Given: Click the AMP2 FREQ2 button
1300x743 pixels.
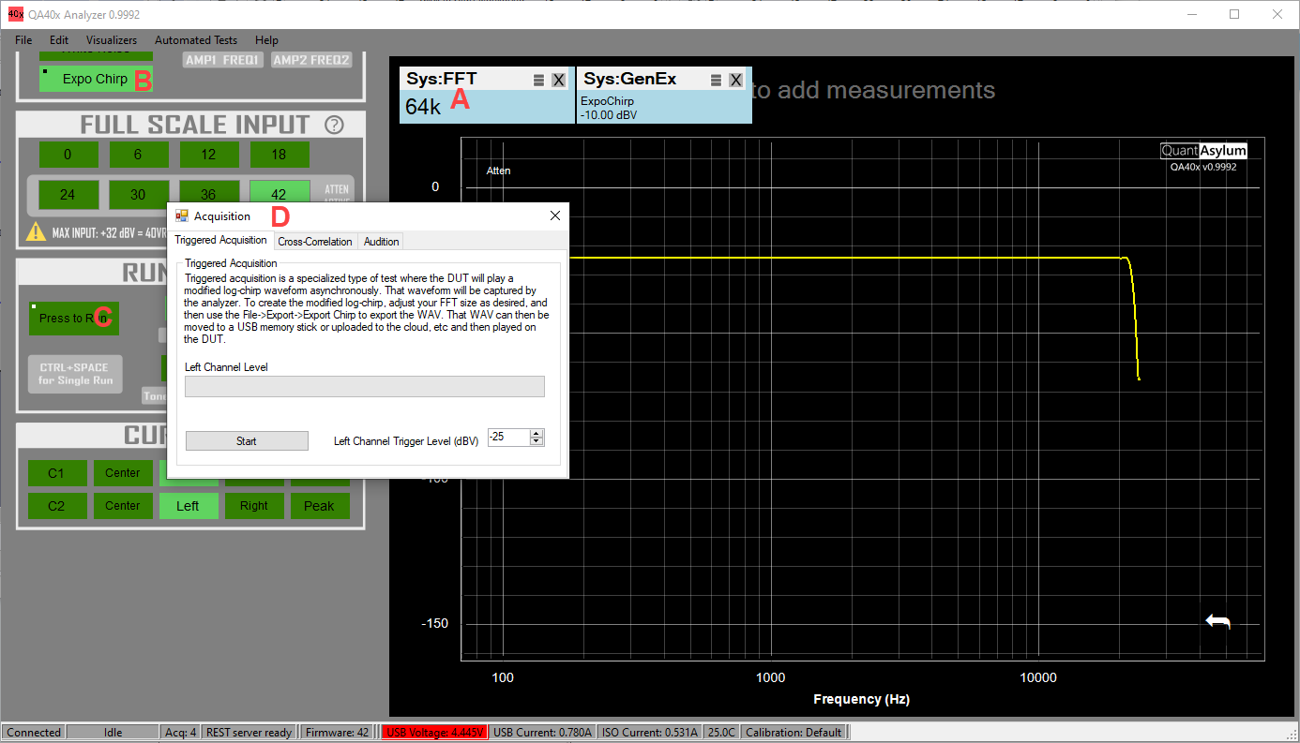Looking at the screenshot, I should 310,60.
